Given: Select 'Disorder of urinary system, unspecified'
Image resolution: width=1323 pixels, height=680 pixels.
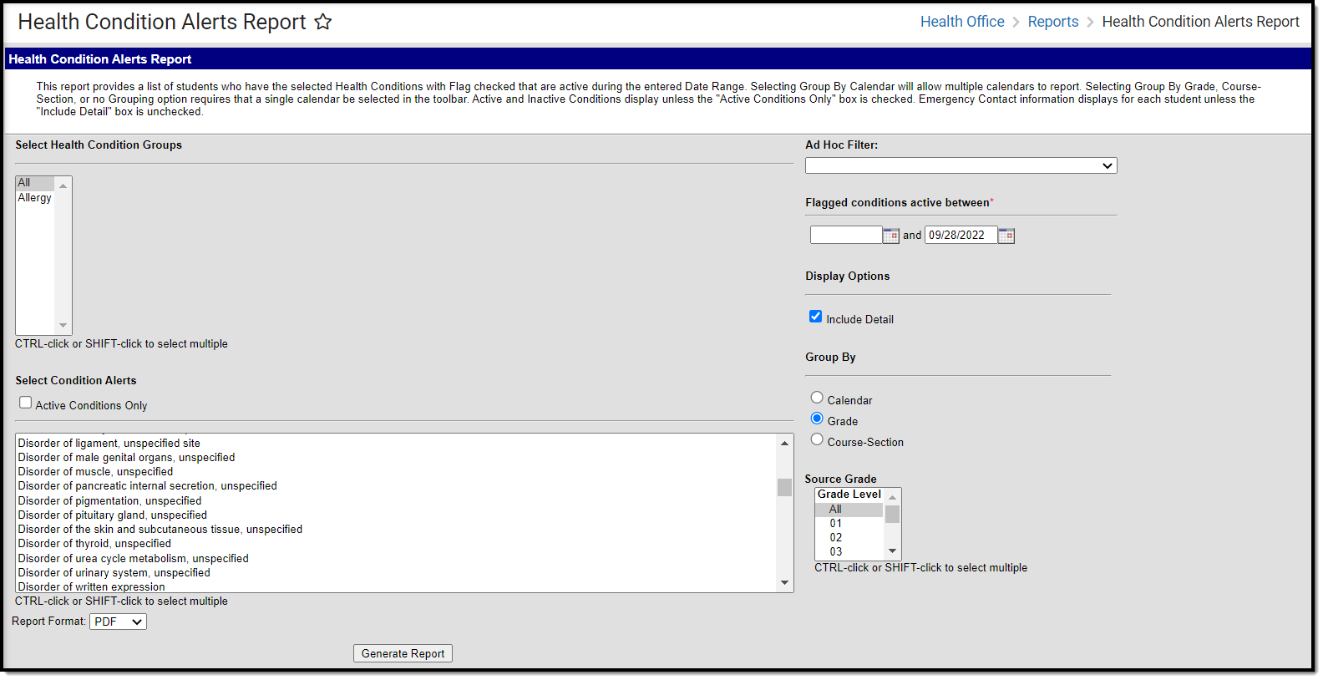Looking at the screenshot, I should (396, 573).
